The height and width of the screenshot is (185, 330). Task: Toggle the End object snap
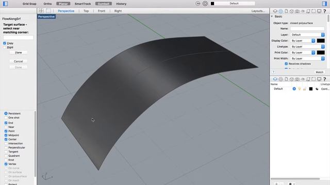tap(6, 123)
